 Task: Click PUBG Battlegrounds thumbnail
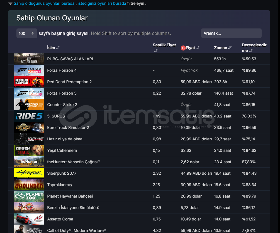[x=29, y=59]
